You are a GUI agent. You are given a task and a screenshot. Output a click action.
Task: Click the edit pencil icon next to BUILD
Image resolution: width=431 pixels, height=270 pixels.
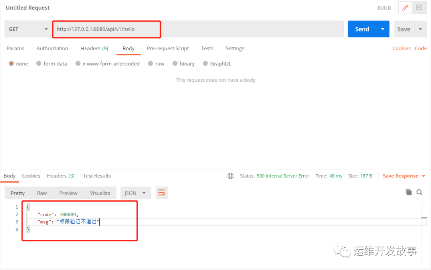[405, 8]
